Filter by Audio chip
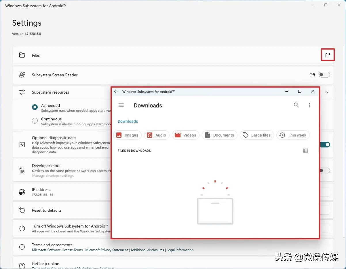The image size is (346, 269). click(157, 135)
